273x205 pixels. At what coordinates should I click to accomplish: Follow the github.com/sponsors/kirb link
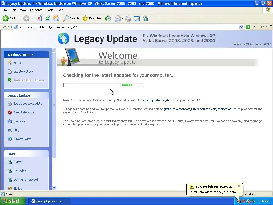click(x=179, y=109)
